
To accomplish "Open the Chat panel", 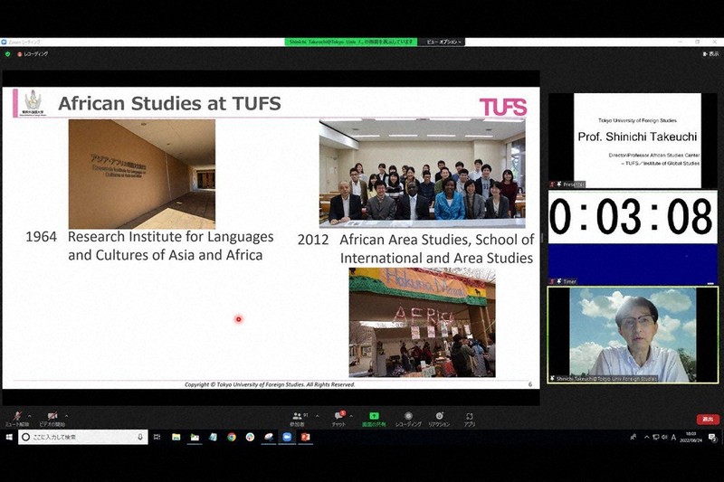I will 338,419.
